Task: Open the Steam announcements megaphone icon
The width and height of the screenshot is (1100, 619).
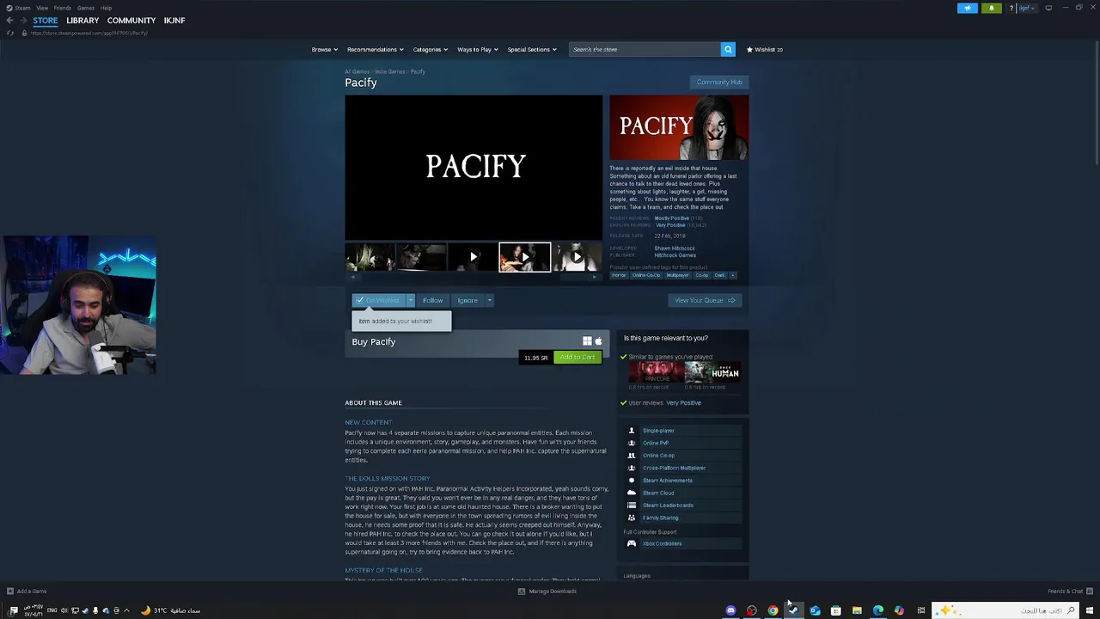Action: click(968, 8)
